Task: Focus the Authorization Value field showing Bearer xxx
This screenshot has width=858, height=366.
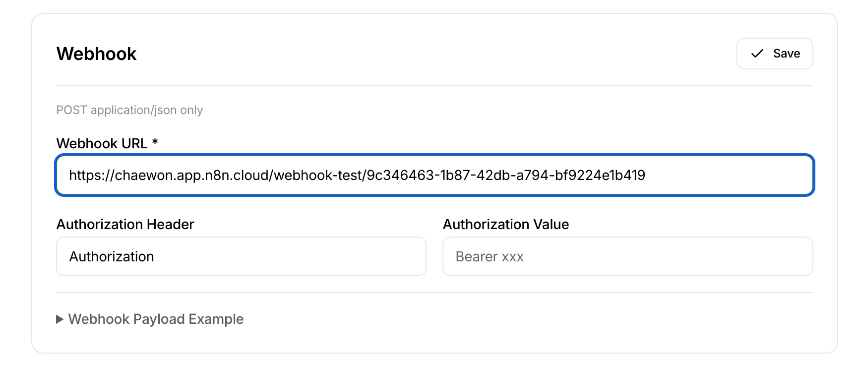Action: pyautogui.click(x=627, y=256)
